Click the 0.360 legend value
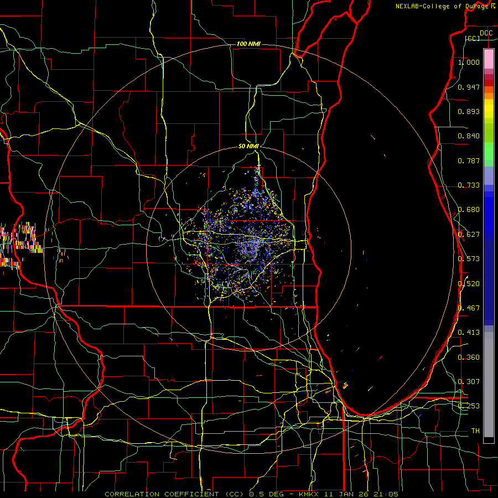 tap(469, 357)
